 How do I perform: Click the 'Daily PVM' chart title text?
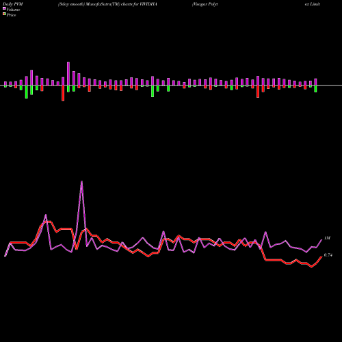[x=13, y=4]
